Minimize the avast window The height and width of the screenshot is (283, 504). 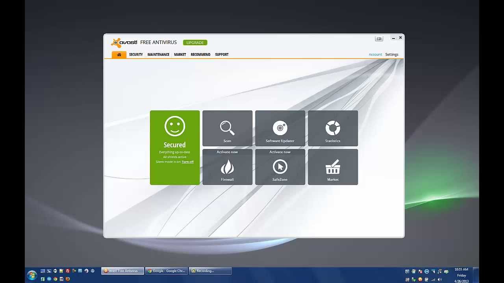pos(393,38)
